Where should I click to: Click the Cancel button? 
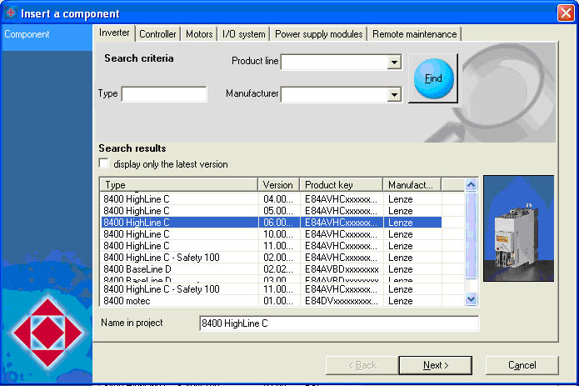click(x=522, y=365)
